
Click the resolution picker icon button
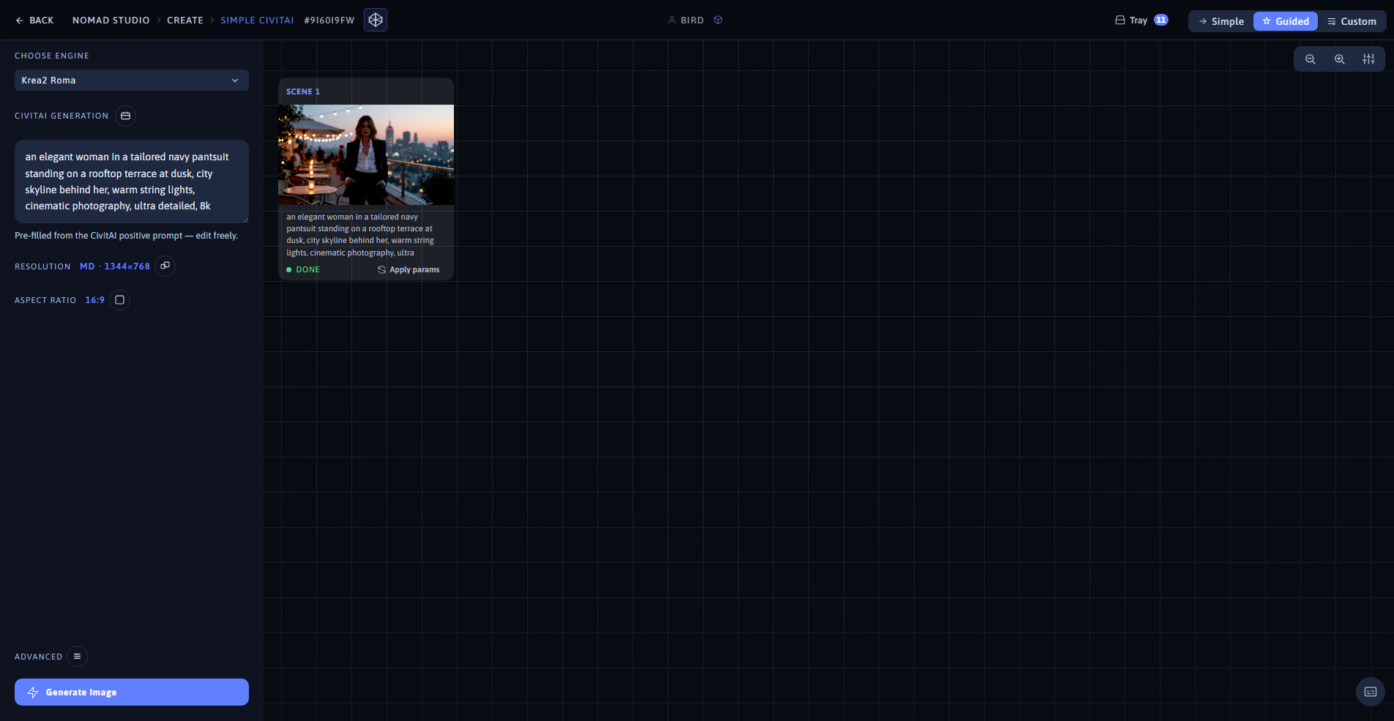coord(165,266)
